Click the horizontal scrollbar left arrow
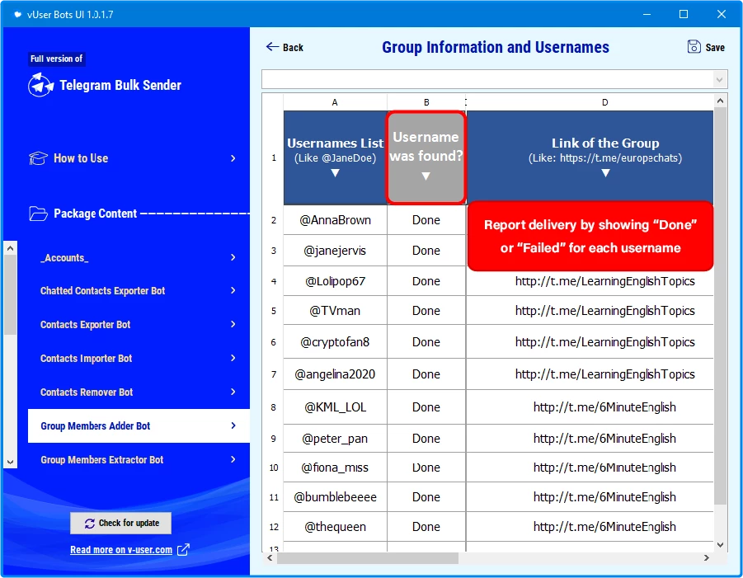This screenshot has width=743, height=578. tap(270, 557)
